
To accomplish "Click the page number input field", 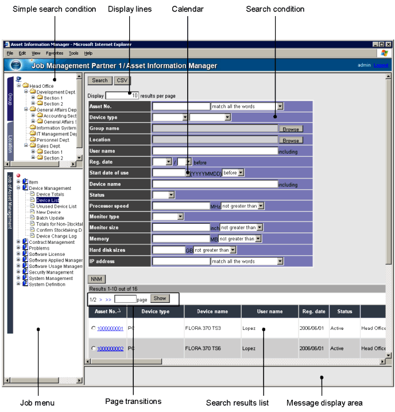I will click(125, 299).
